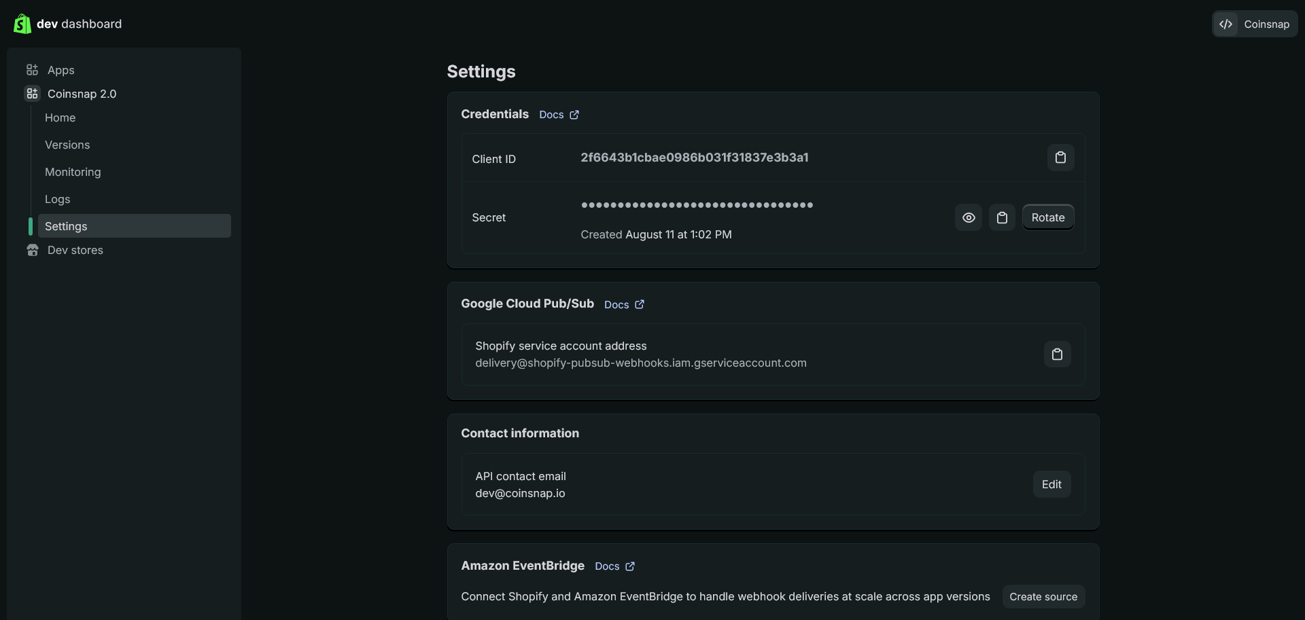Open Credentials Docs link
This screenshot has height=620, width=1305.
[559, 115]
